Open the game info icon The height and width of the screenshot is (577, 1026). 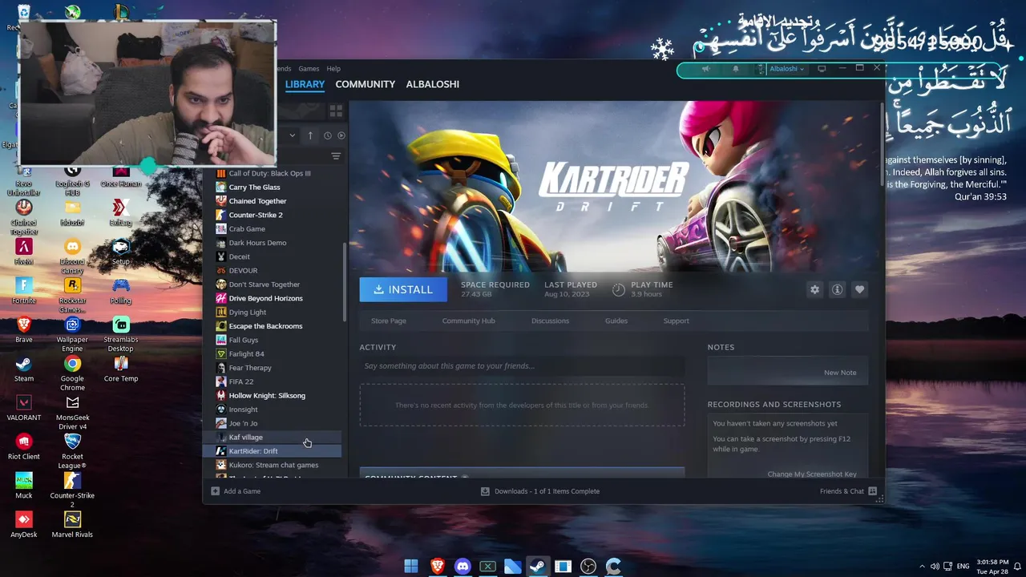(837, 289)
